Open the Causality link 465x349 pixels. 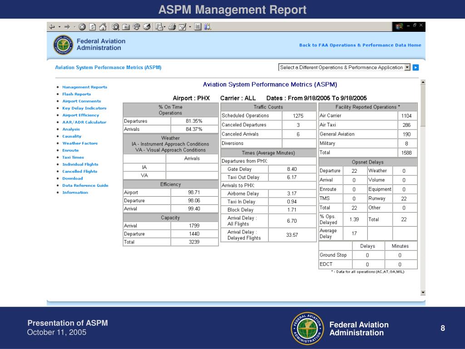(72, 136)
